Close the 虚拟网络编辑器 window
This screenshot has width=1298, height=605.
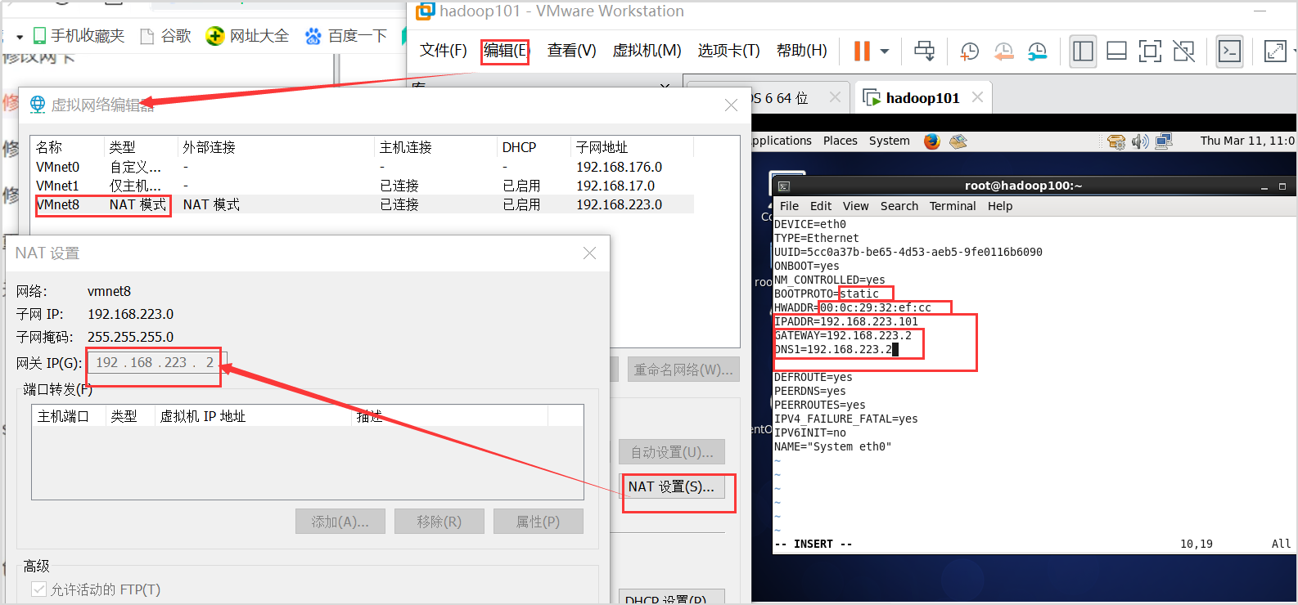click(731, 105)
